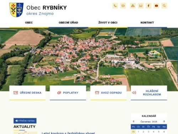Click the accessibility declaration icon
This screenshot has height=134, width=178.
tap(141, 6)
